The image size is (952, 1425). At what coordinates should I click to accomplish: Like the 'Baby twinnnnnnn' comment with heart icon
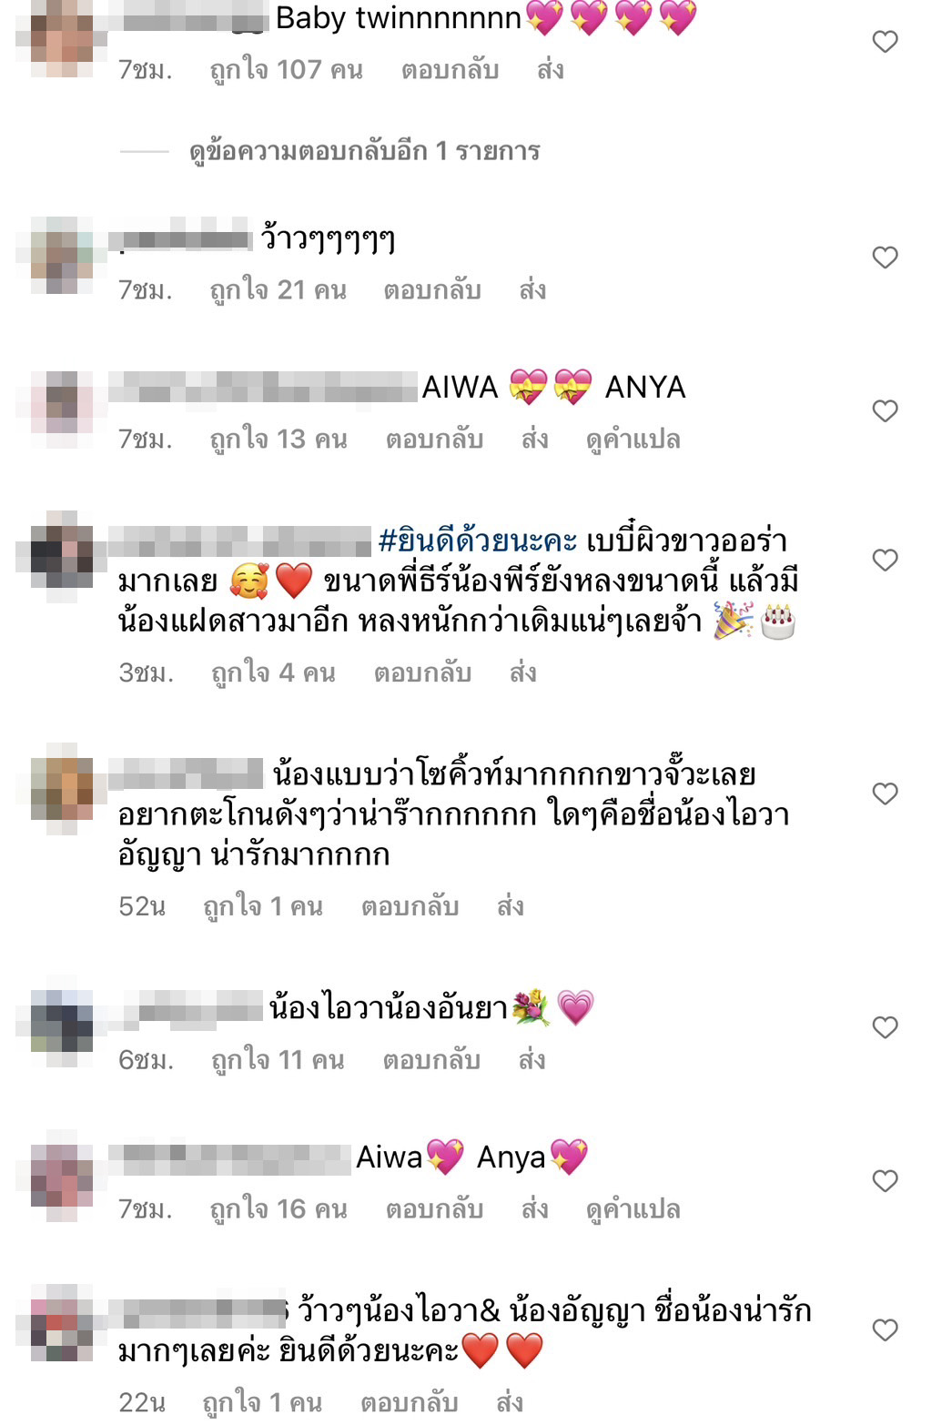885,42
